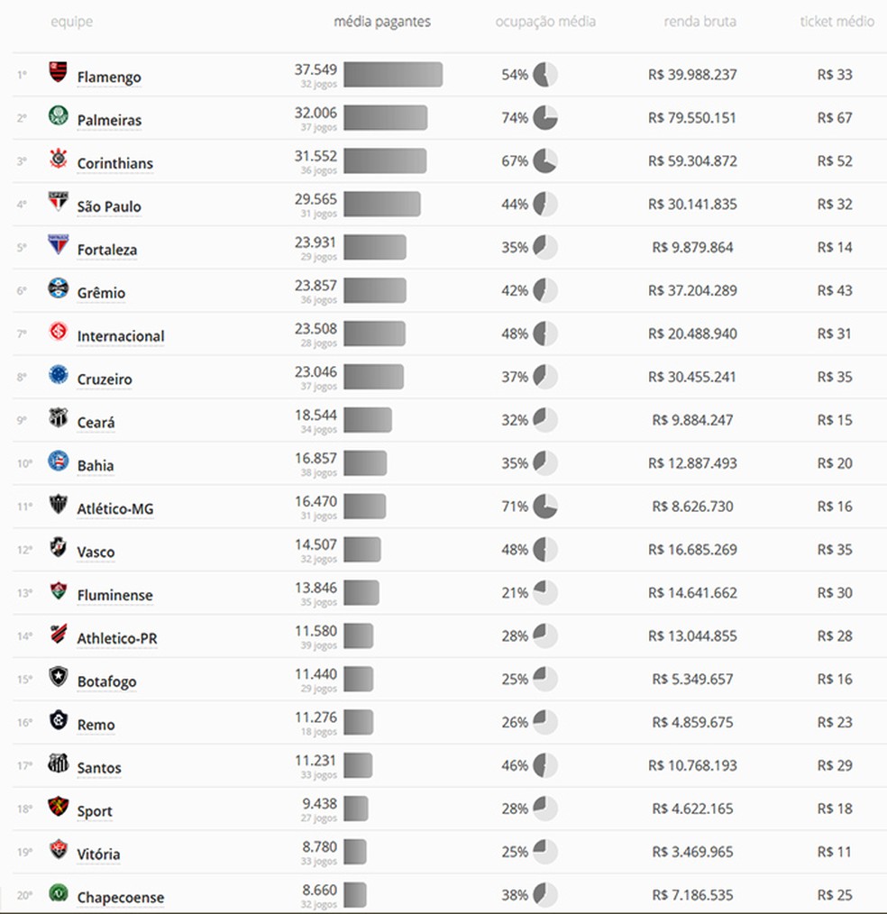Select the Corinthians crest icon
Viewport: 887px width, 914px height.
(58, 159)
